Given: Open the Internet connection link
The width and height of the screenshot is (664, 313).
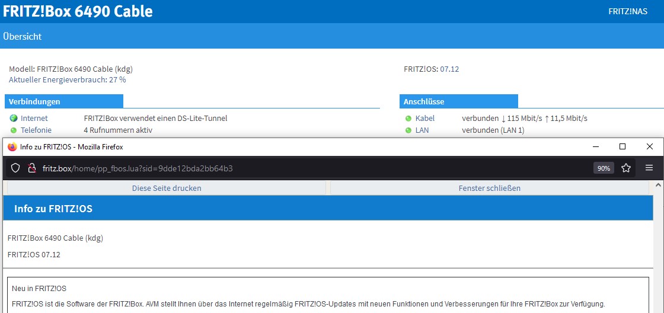Looking at the screenshot, I should [34, 118].
